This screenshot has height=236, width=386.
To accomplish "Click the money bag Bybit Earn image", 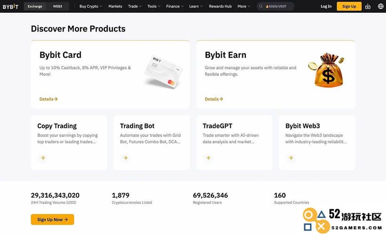I will pyautogui.click(x=327, y=70).
